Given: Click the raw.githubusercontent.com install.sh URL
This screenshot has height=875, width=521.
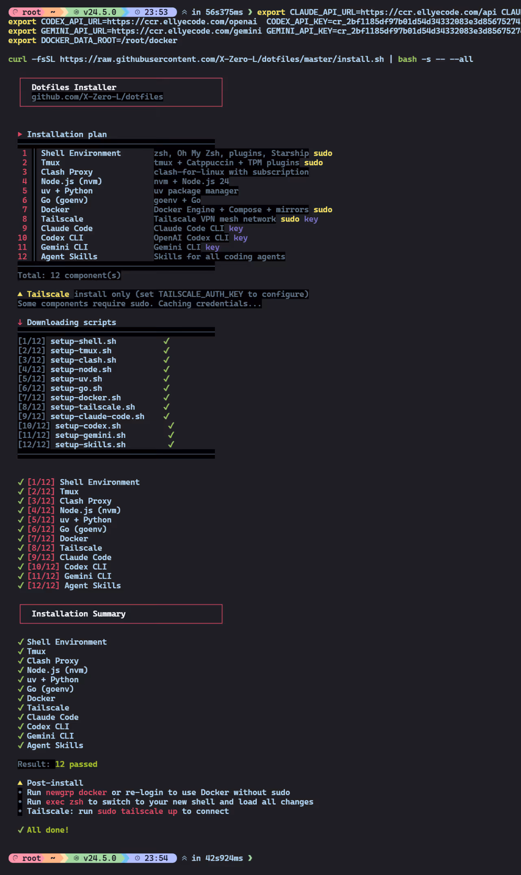Looking at the screenshot, I should (222, 59).
